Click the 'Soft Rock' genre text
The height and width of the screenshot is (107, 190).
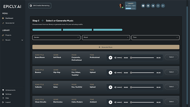click(57, 57)
